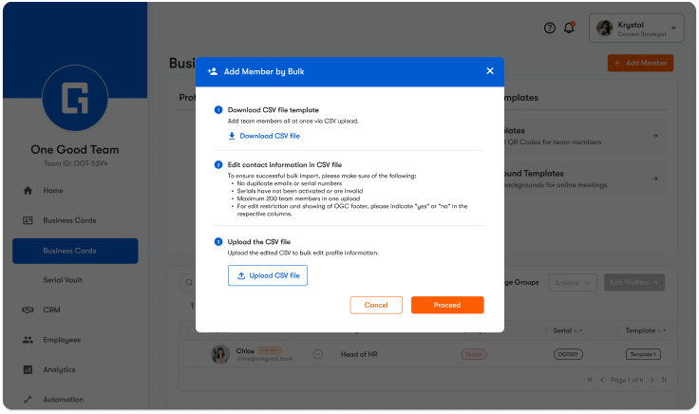Open the notifications bell
Image resolution: width=699 pixels, height=414 pixels.
(569, 28)
